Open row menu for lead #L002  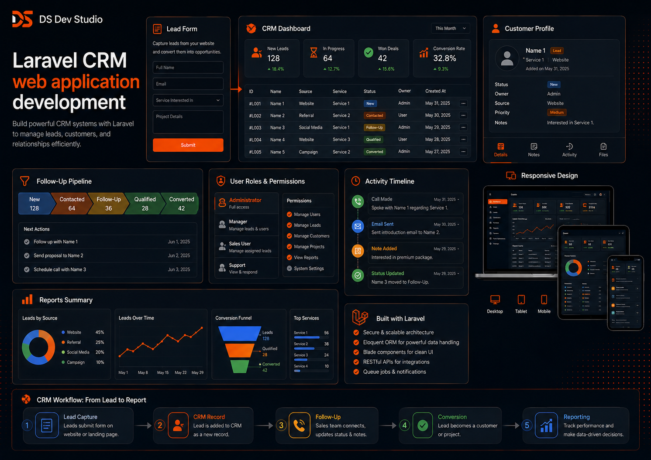pyautogui.click(x=463, y=116)
